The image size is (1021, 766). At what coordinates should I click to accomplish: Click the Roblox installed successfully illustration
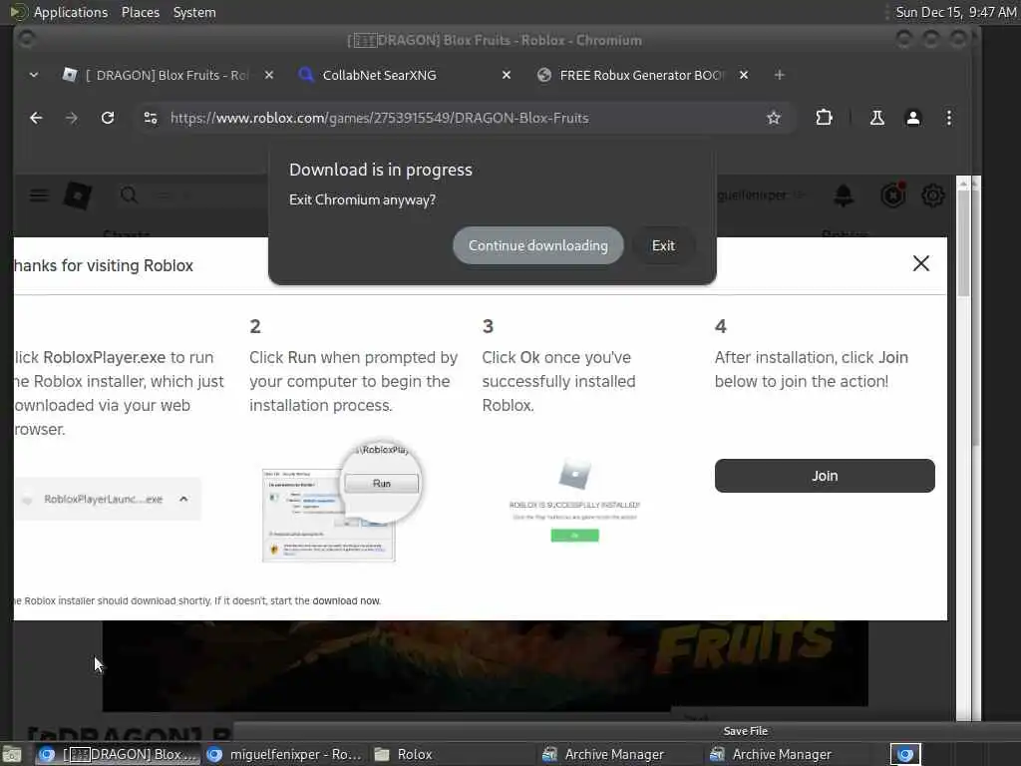click(574, 501)
